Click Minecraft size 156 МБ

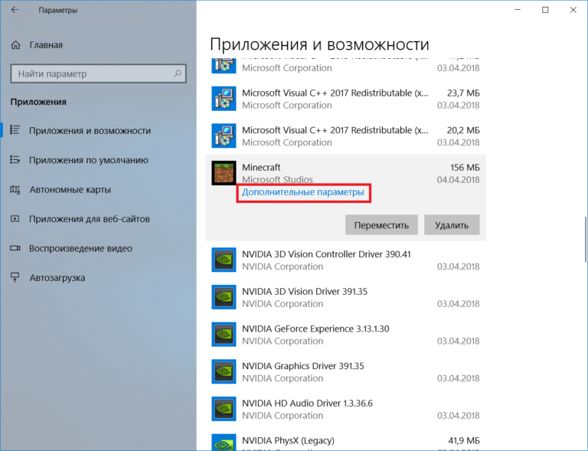click(465, 167)
